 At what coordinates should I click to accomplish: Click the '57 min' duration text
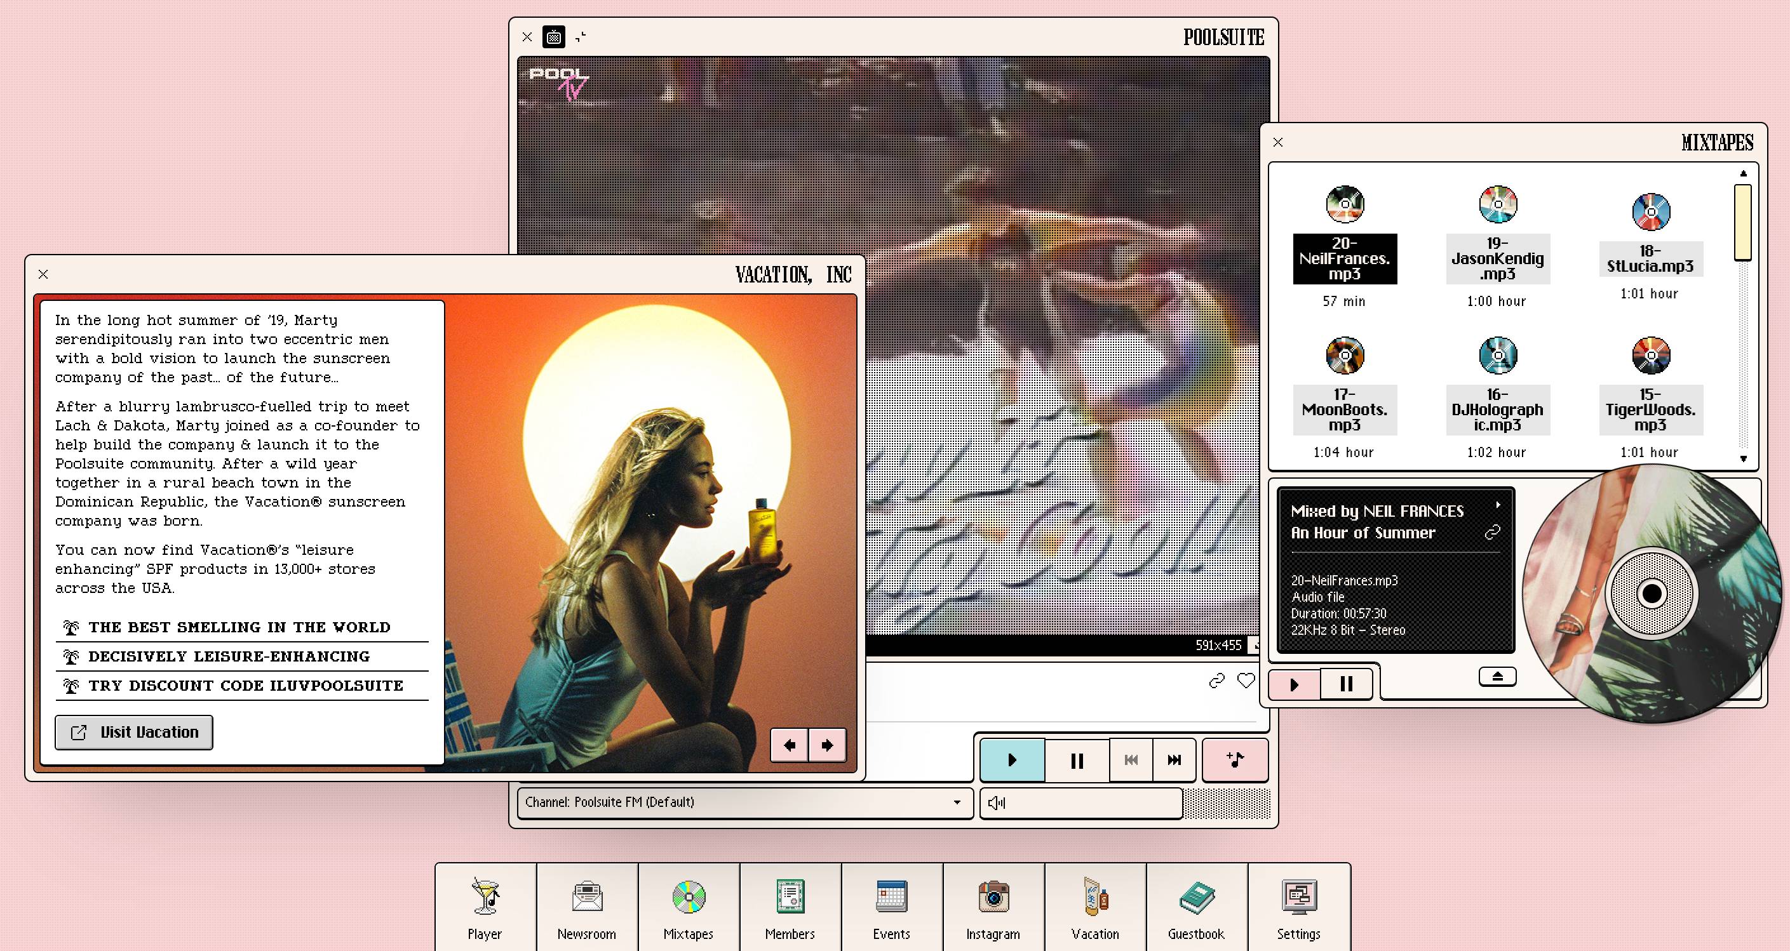(x=1344, y=302)
